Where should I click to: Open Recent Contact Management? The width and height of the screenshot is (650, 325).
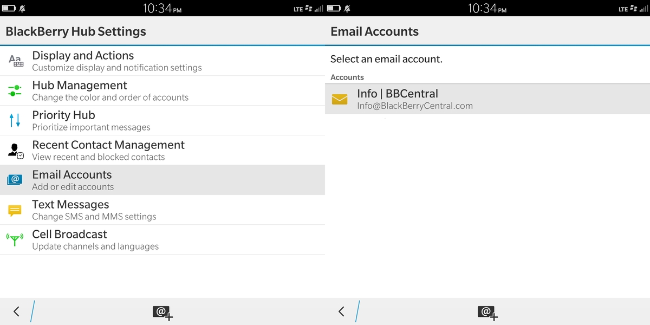162,150
